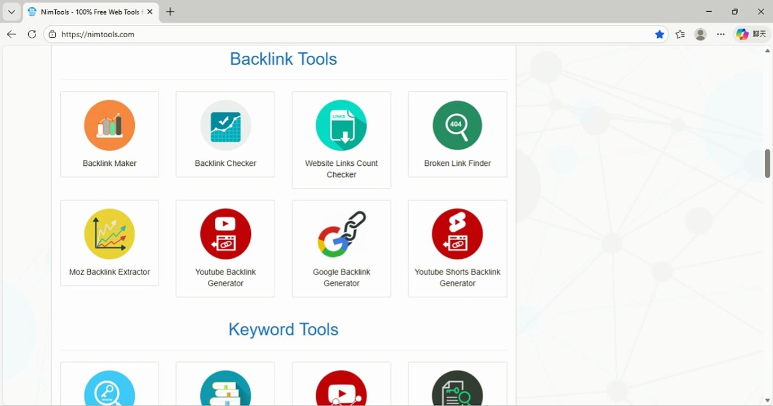Image resolution: width=773 pixels, height=406 pixels.
Task: Click the Broken Link Finder 404 icon
Action: tap(457, 125)
